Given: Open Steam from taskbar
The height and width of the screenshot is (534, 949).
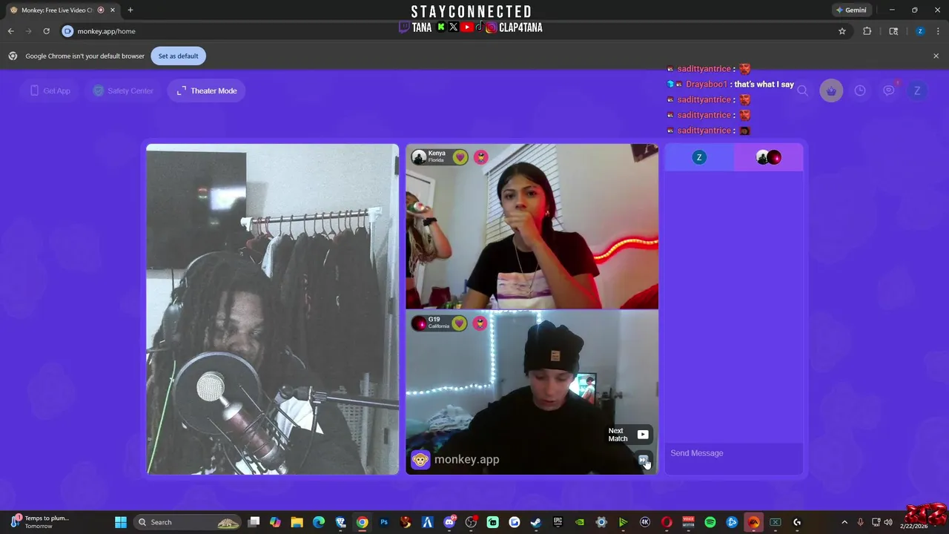Looking at the screenshot, I should tap(536, 522).
